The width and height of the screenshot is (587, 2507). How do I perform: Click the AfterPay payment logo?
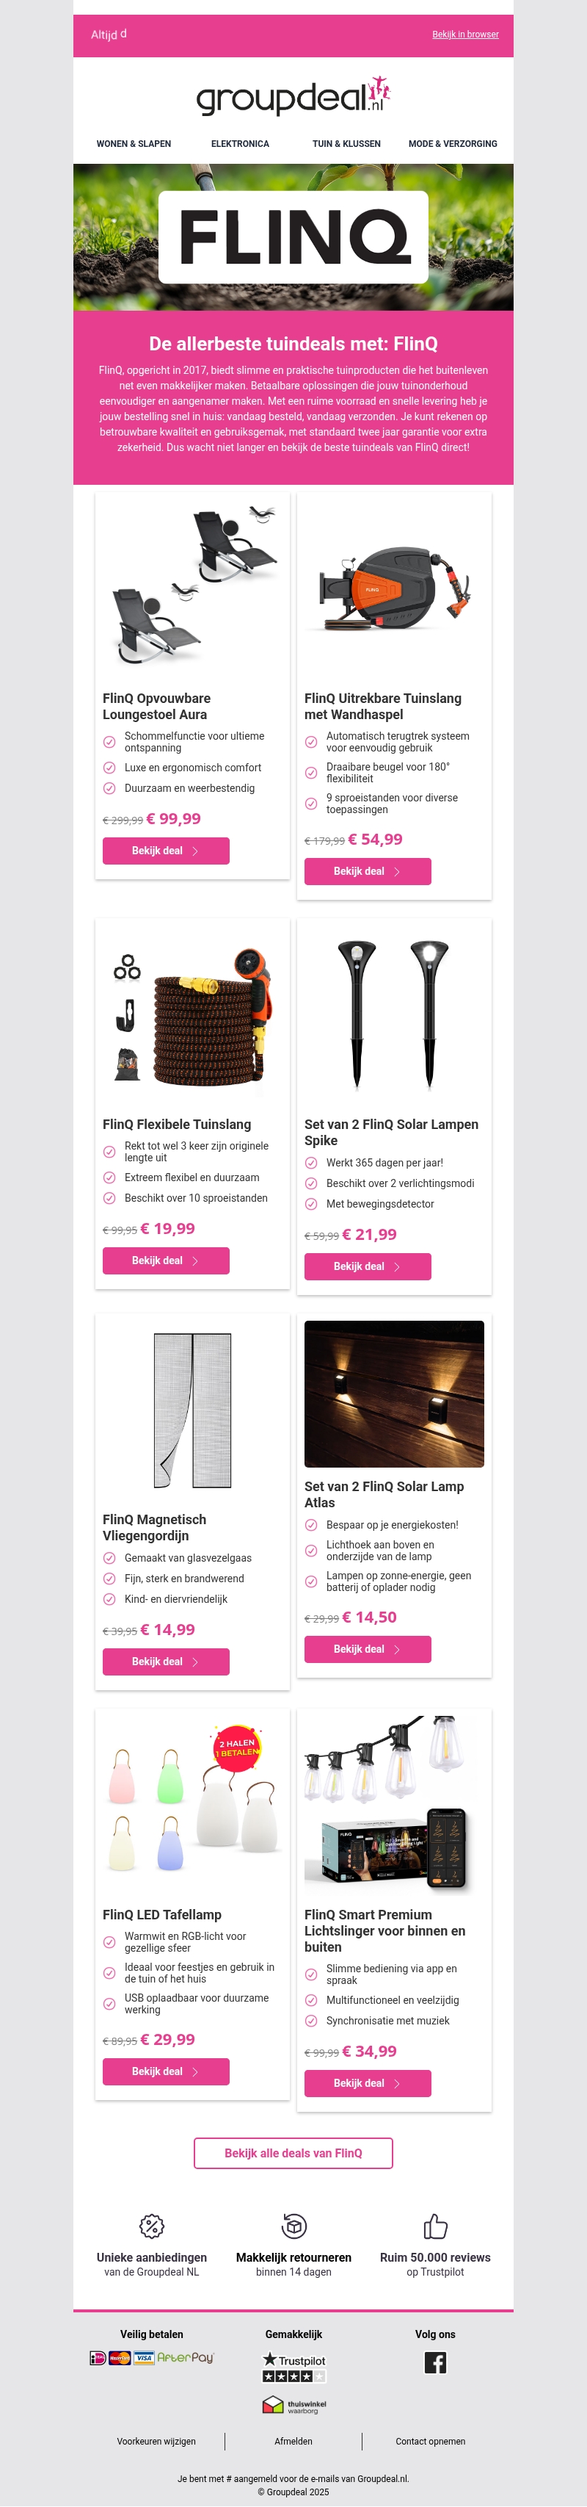186,2357
